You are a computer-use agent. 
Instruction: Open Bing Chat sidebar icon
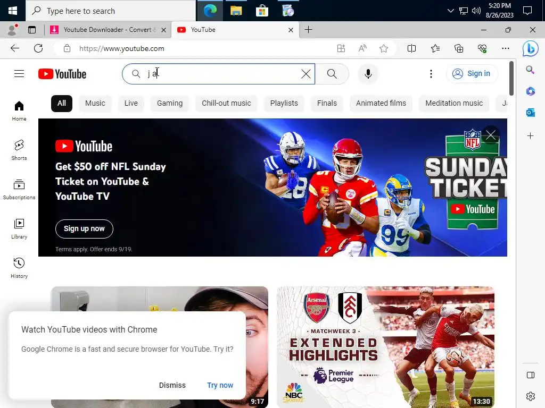tap(531, 48)
